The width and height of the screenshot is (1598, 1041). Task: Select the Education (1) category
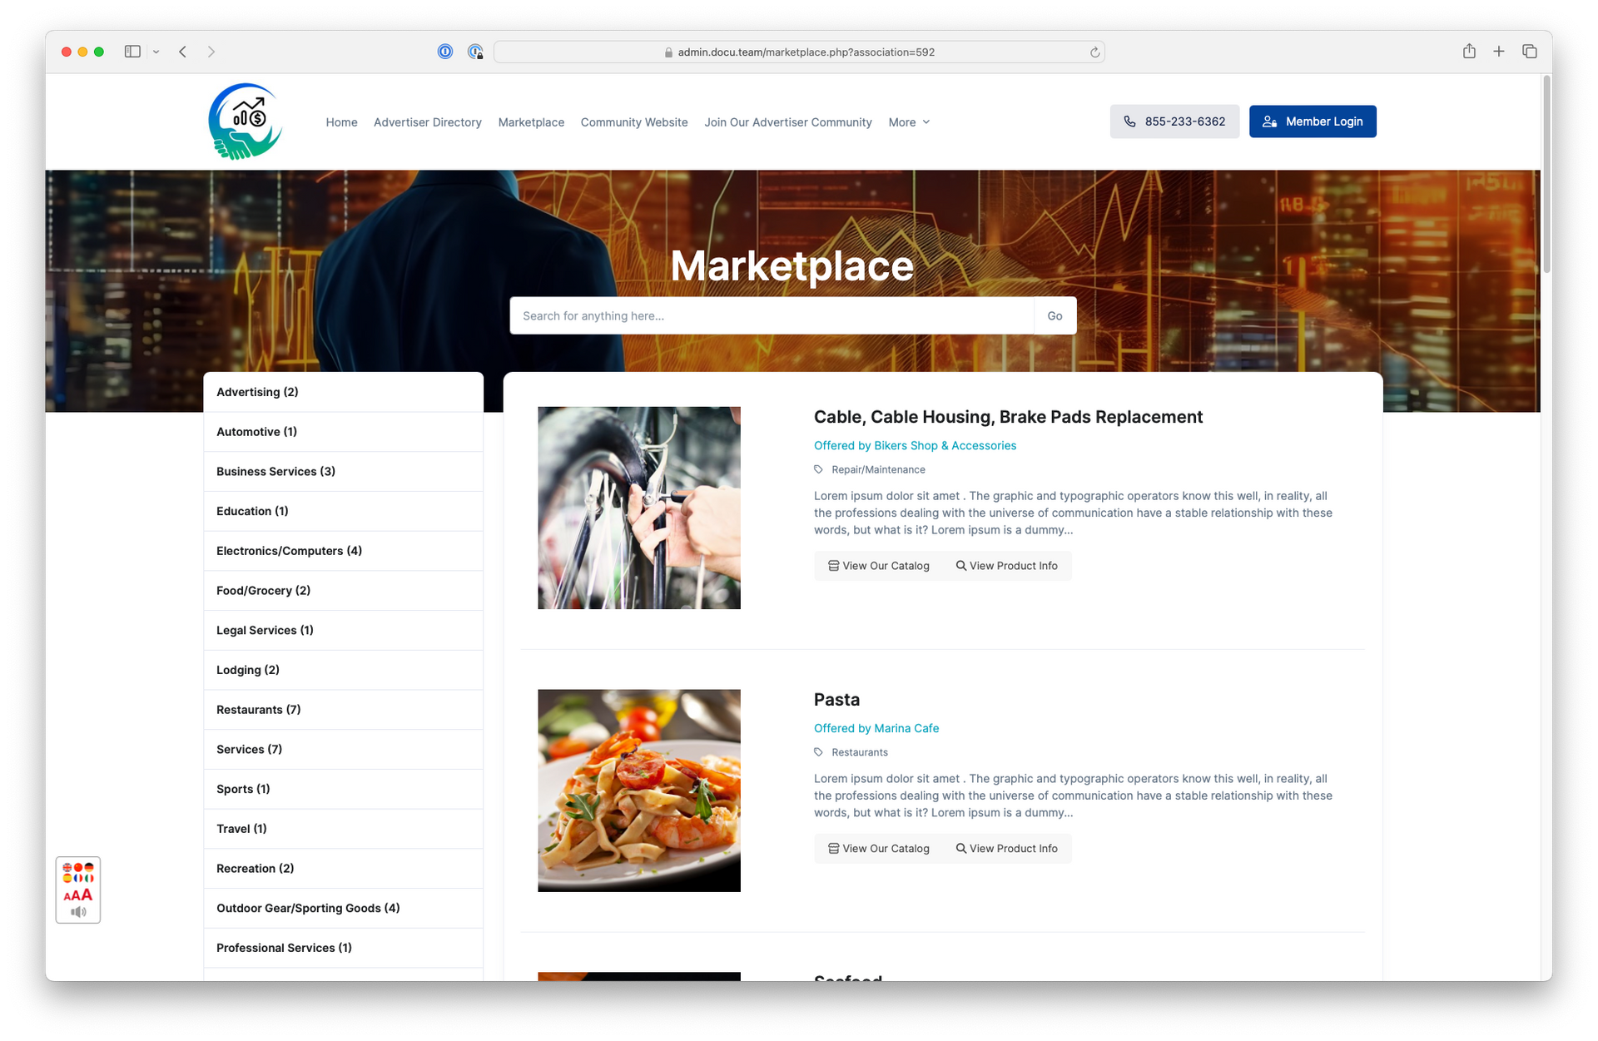coord(343,511)
